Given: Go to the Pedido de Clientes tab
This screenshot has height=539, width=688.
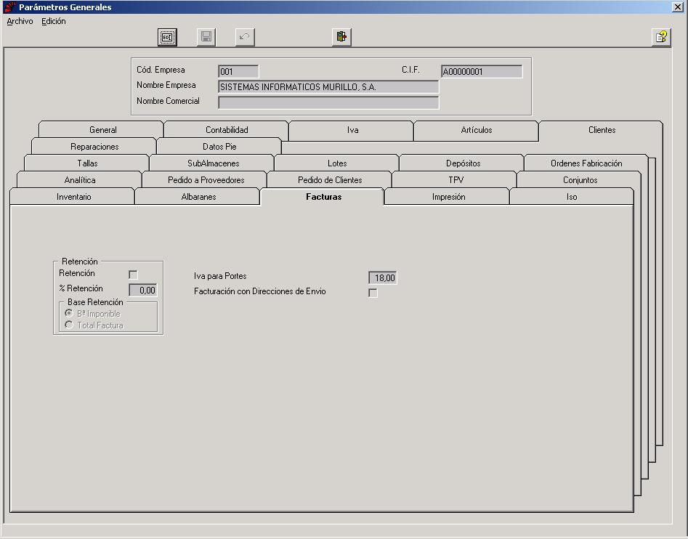Looking at the screenshot, I should (x=330, y=180).
